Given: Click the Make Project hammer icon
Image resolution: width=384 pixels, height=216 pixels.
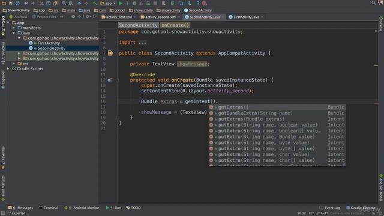Looking at the screenshot, I should [95, 3].
